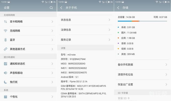The width and height of the screenshot is (171, 101).
Task: Select the IMEI2 number line
Action: 74,73
